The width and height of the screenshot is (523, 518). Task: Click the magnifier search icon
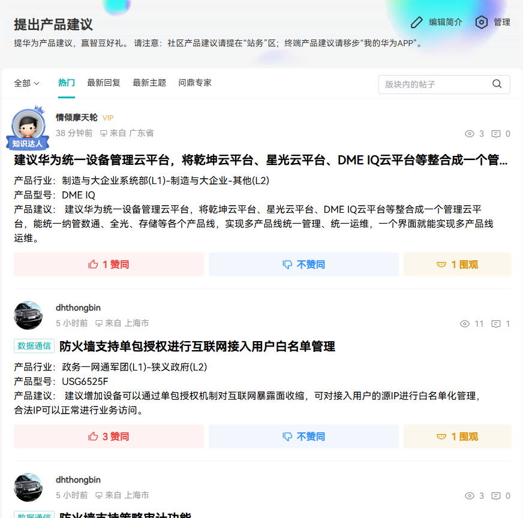pyautogui.click(x=497, y=84)
